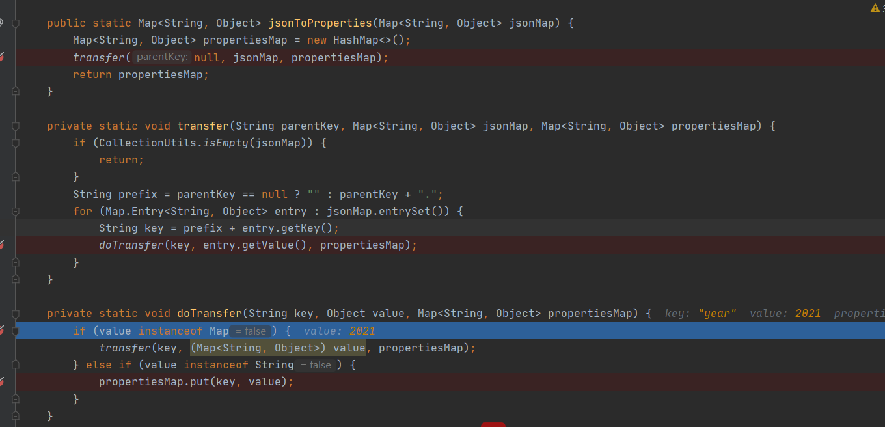Screen dimensions: 885x427
Task: Click the CollectionUtils.isEmpty method reference
Action: (202, 143)
